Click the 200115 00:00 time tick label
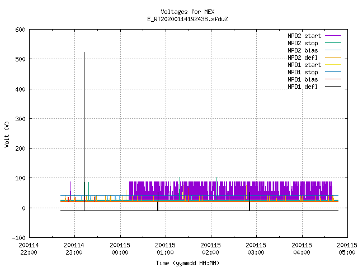Screen dimensions: 358x268 point(120,249)
